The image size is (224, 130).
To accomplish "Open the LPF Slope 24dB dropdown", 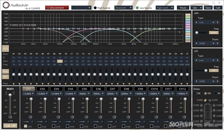I will click(x=207, y=81).
